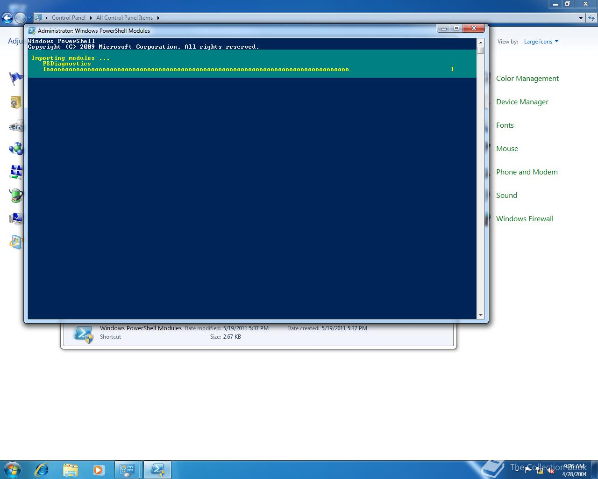This screenshot has width=598, height=479.
Task: Click the PowerShell scrollbar up arrow
Action: (x=480, y=42)
